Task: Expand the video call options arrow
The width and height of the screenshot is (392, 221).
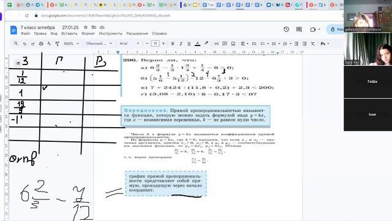Action: pos(319,29)
